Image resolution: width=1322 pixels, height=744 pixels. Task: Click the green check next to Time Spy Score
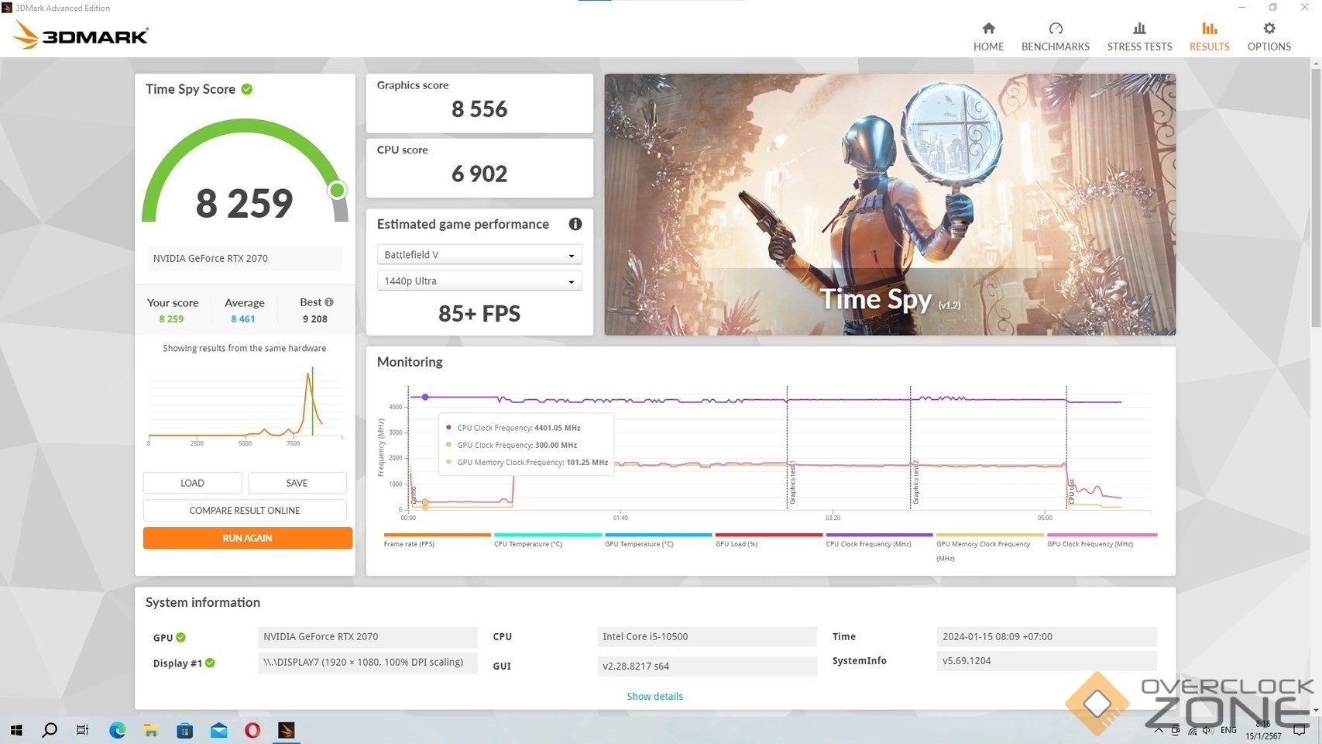247,89
